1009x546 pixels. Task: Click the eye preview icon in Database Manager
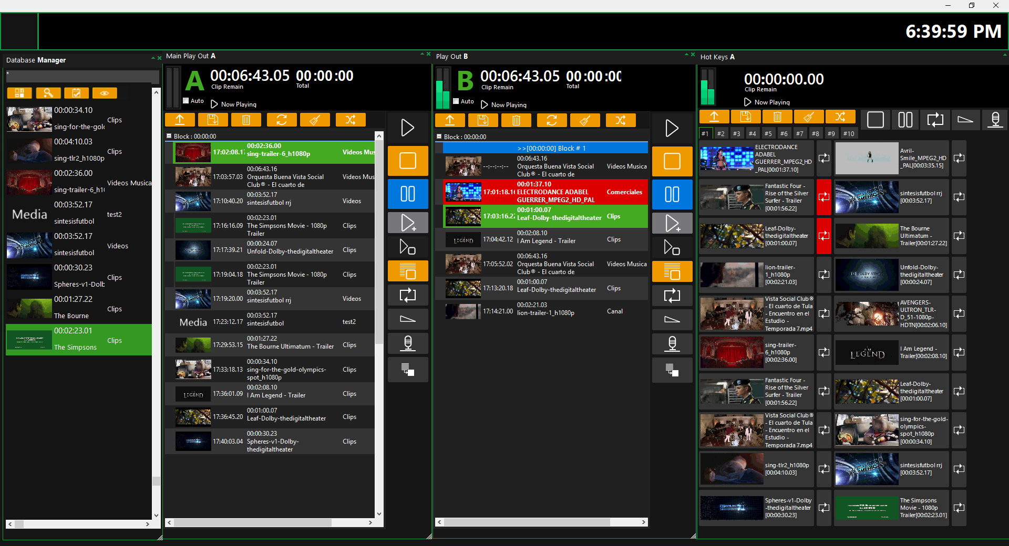pyautogui.click(x=105, y=93)
